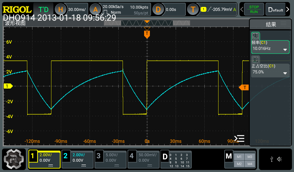The height and width of the screenshot is (172, 294).
Task: Enable channel 3 at 5.00V
Action: (x=110, y=159)
